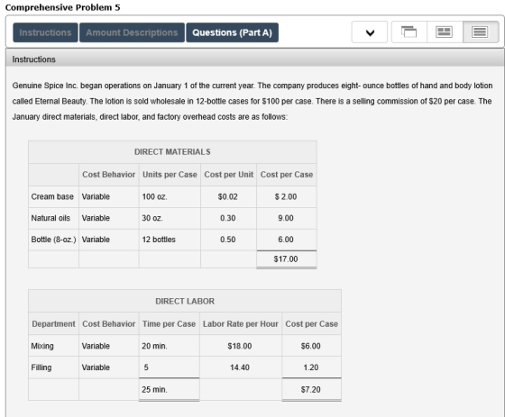
Task: Select the Cream base row label
Action: pos(52,196)
